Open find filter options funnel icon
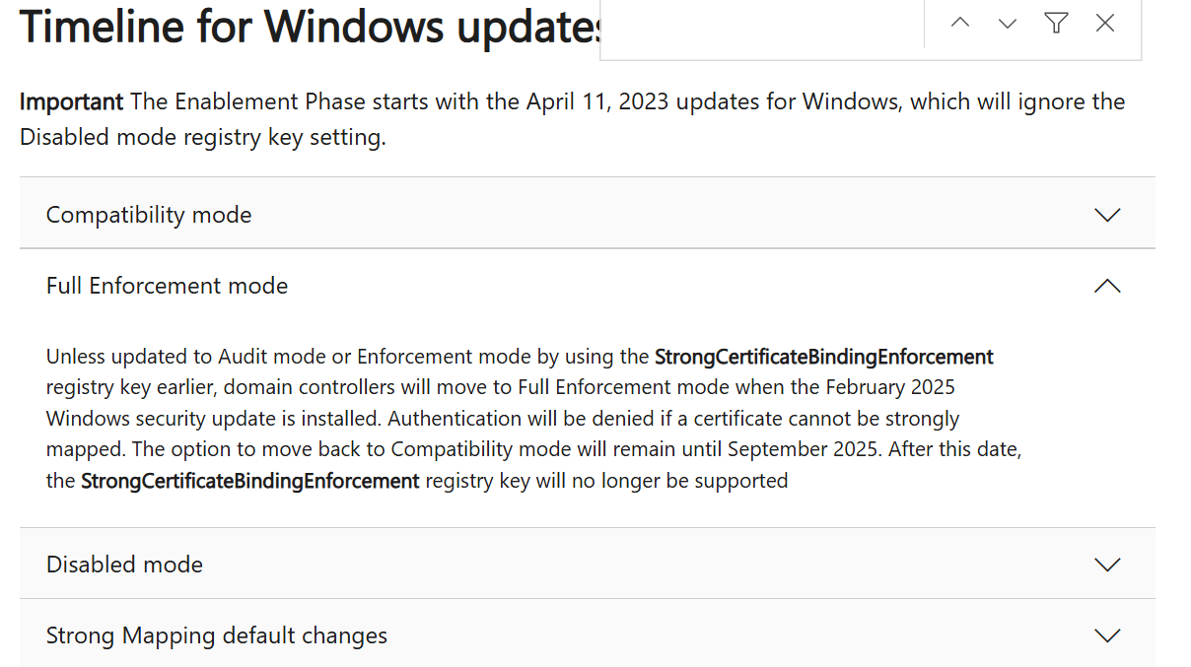 coord(1057,23)
